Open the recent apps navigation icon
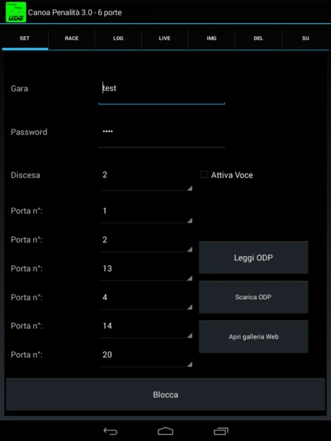 (x=221, y=431)
